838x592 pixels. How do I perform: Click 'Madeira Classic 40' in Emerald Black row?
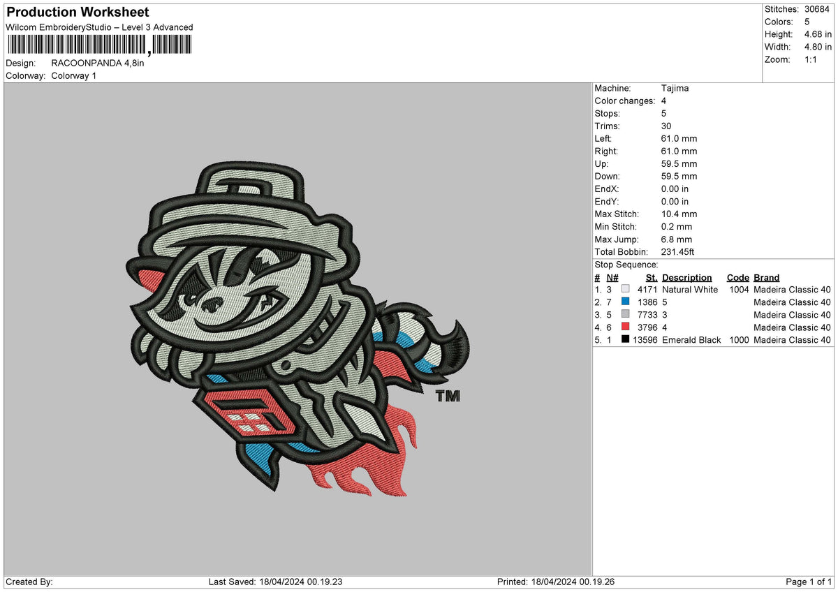point(793,339)
